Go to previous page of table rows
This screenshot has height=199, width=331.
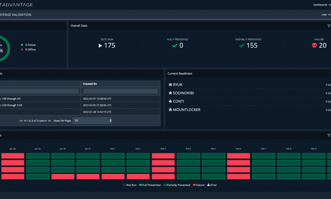[25, 121]
